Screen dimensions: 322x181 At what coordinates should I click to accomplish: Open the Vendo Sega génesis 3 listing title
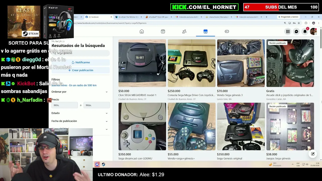pos(230,95)
